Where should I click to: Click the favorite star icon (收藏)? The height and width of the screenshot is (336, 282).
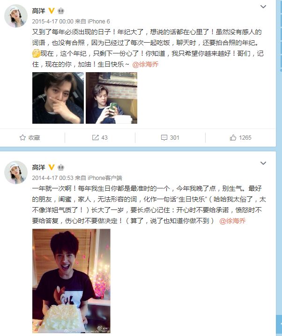pyautogui.click(x=22, y=138)
